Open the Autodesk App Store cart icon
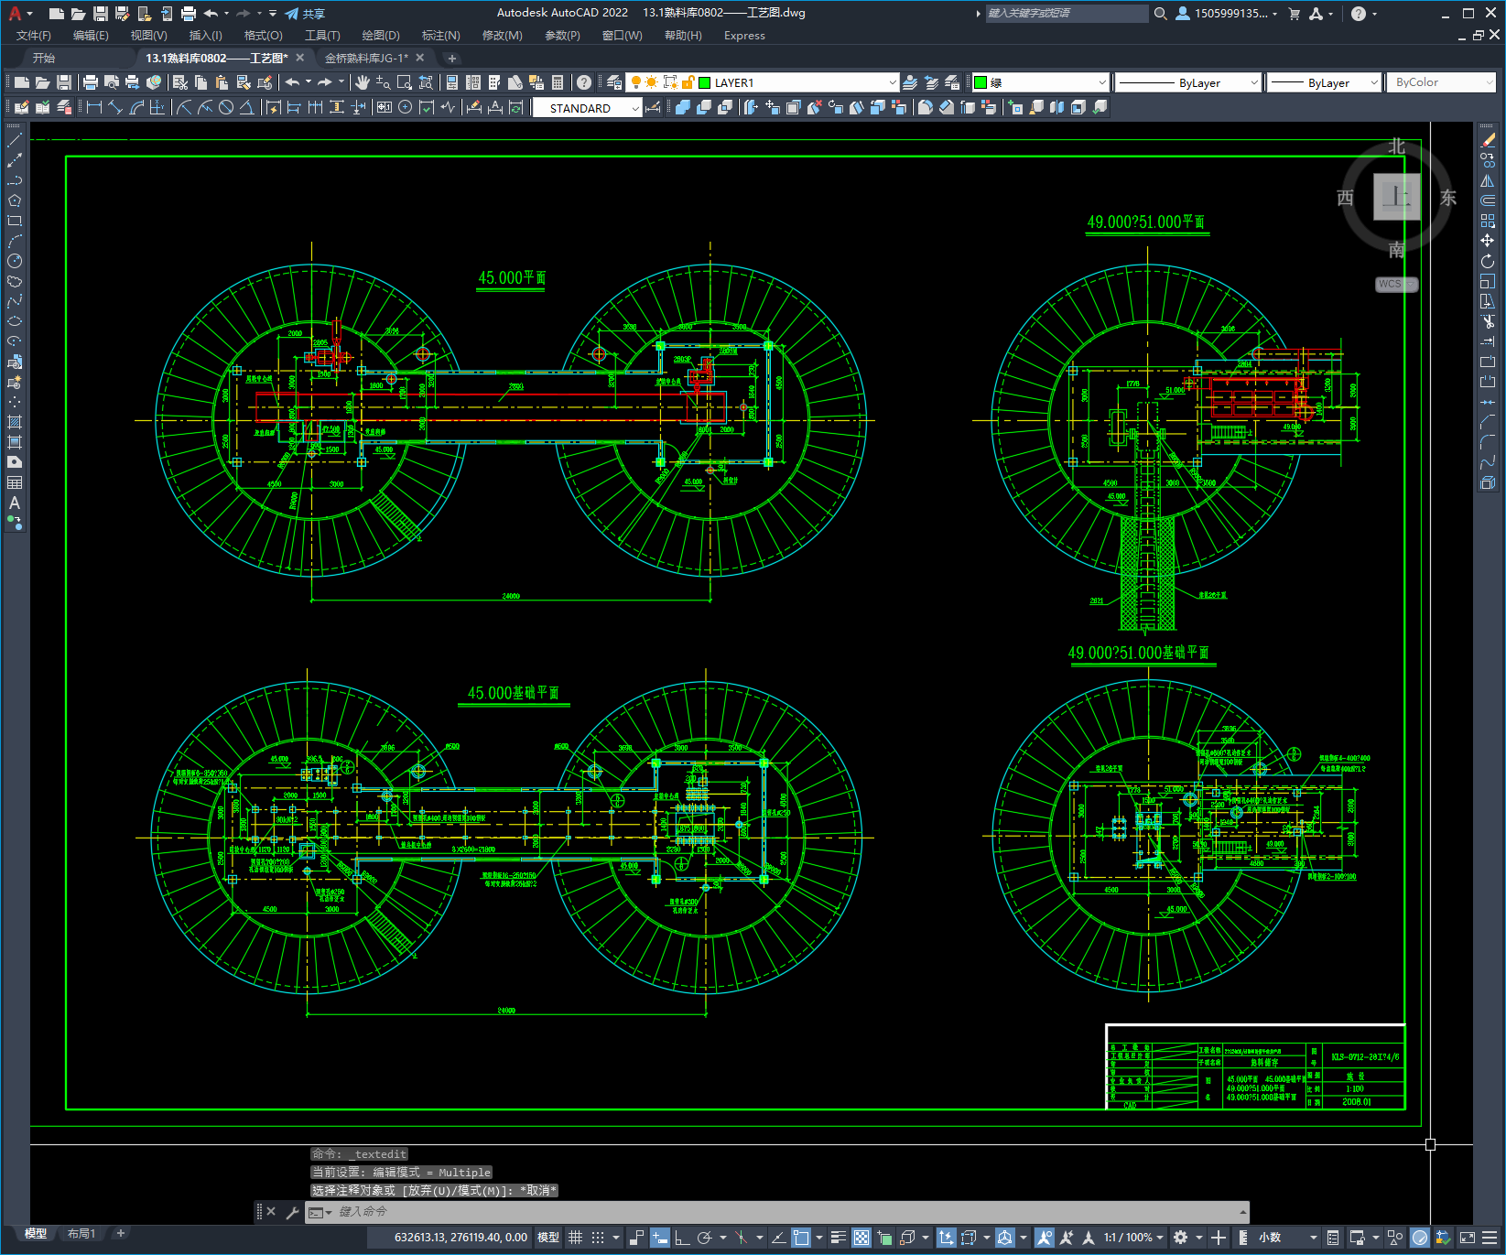 coord(1294,14)
